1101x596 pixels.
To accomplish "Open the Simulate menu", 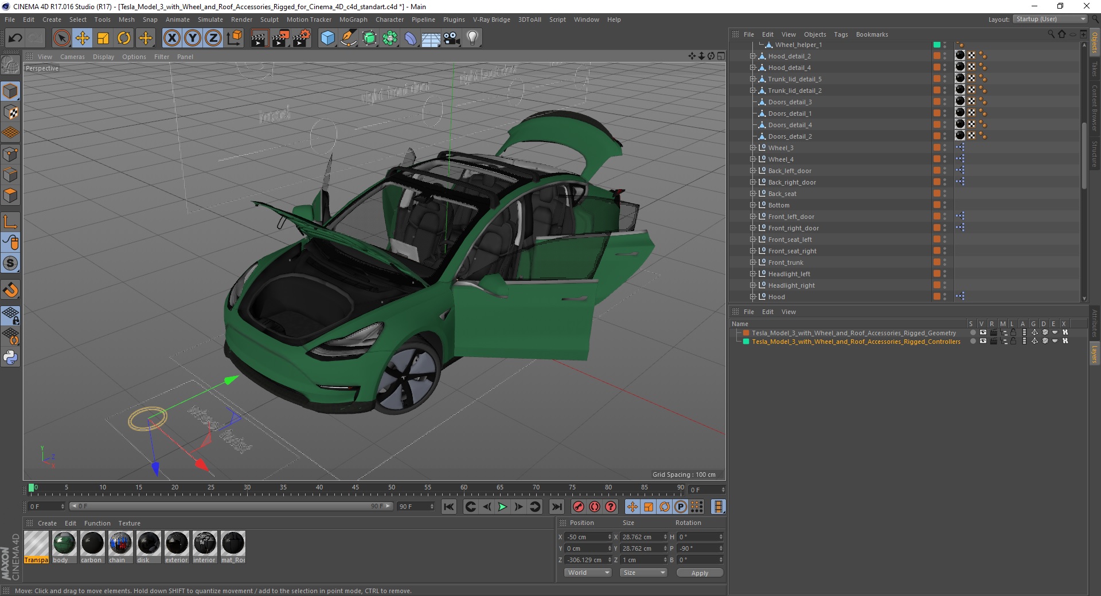I will click(x=210, y=19).
